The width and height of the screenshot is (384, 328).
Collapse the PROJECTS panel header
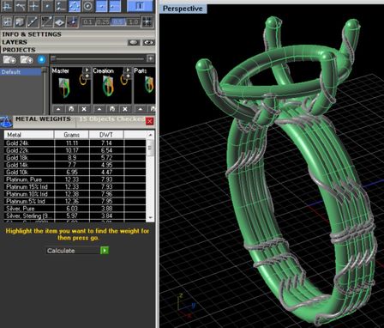click(19, 50)
